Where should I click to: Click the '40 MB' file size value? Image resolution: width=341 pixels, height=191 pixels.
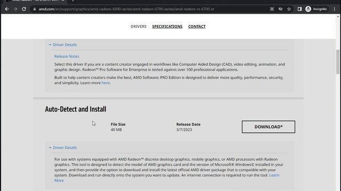coord(116,129)
